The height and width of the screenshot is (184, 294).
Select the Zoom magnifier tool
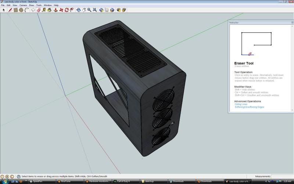(x=89, y=10)
